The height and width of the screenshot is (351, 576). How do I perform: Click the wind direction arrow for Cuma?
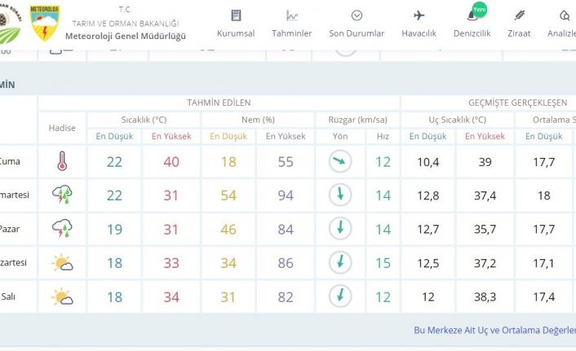340,162
